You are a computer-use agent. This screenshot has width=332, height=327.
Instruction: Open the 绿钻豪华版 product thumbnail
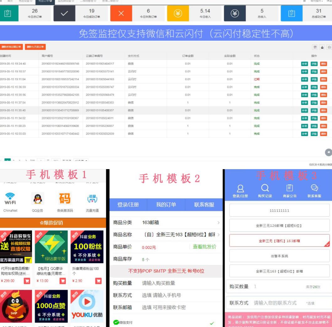click(51, 247)
